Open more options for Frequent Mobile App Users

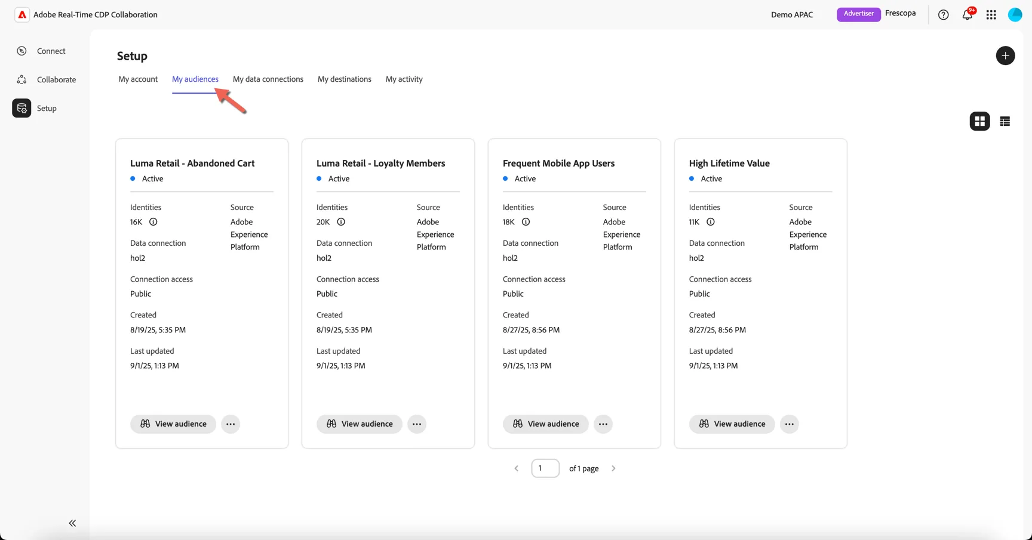pos(603,424)
